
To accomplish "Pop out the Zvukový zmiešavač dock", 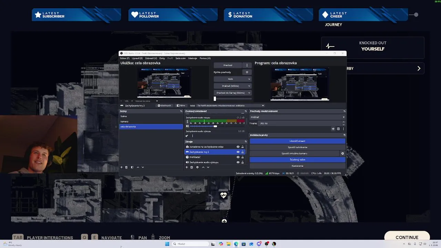I will coord(246,111).
